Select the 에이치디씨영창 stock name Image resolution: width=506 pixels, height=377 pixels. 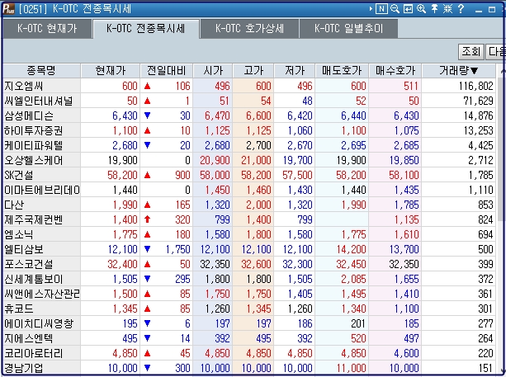(39, 323)
